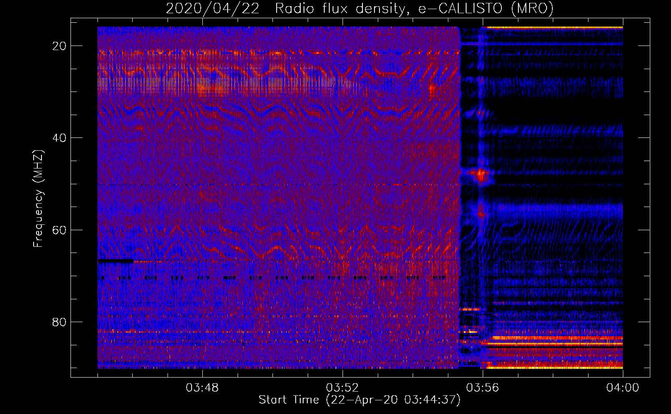Click the time tick label "04:00"
This screenshot has width=671, height=414.
622,388
